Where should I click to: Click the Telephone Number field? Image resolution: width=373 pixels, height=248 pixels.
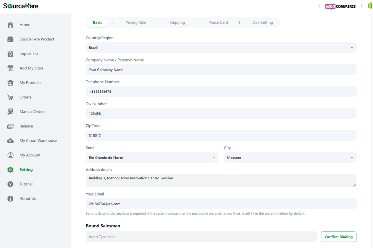coord(221,92)
